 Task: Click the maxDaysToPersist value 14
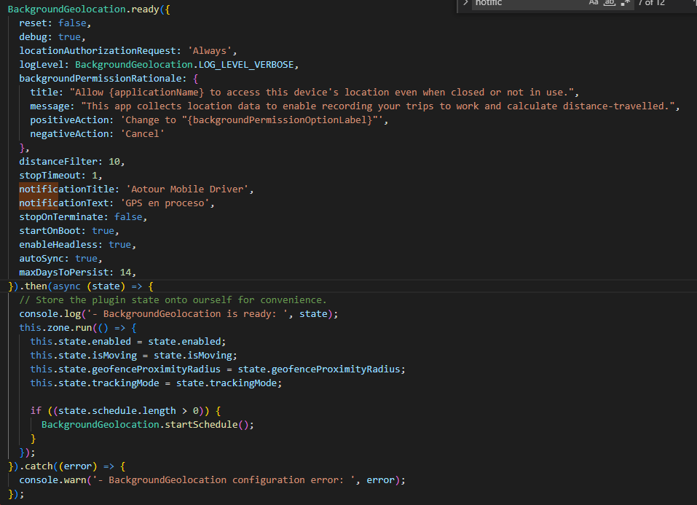126,272
